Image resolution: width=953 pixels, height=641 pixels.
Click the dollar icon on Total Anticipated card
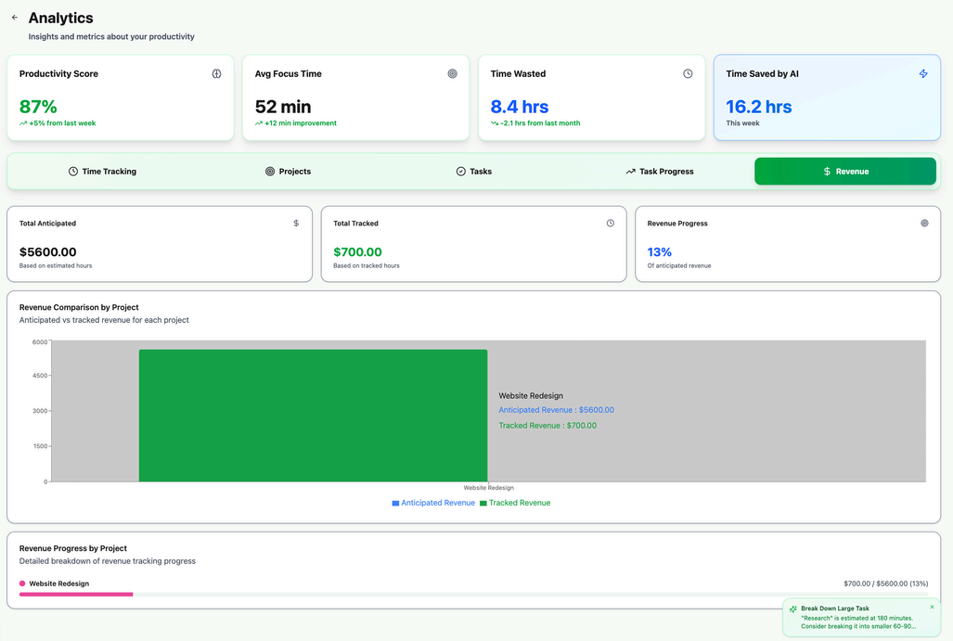pyautogui.click(x=296, y=223)
